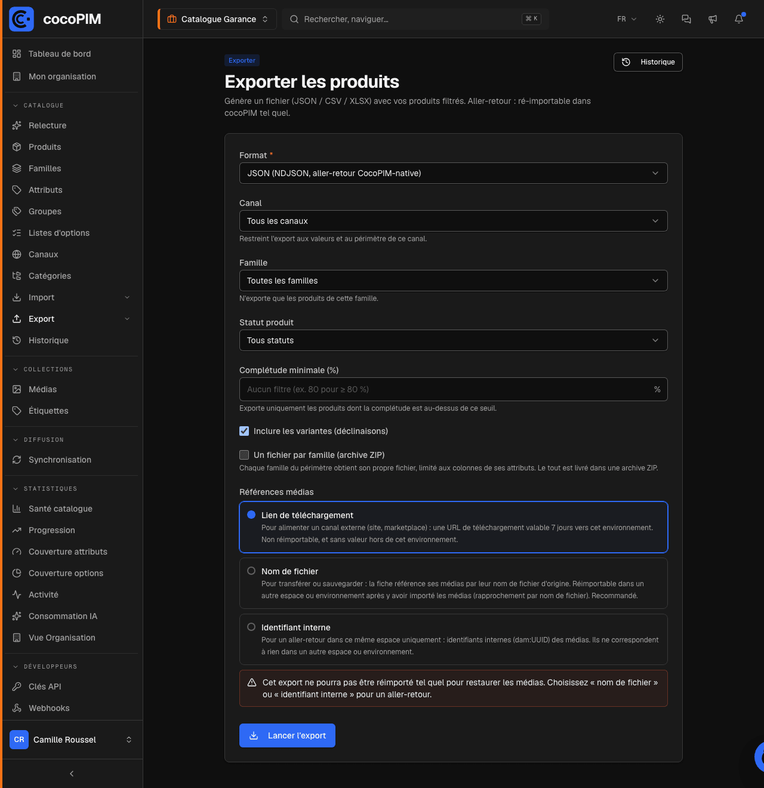The width and height of the screenshot is (764, 788).
Task: Click the cocoPIM logo icon
Action: [21, 19]
